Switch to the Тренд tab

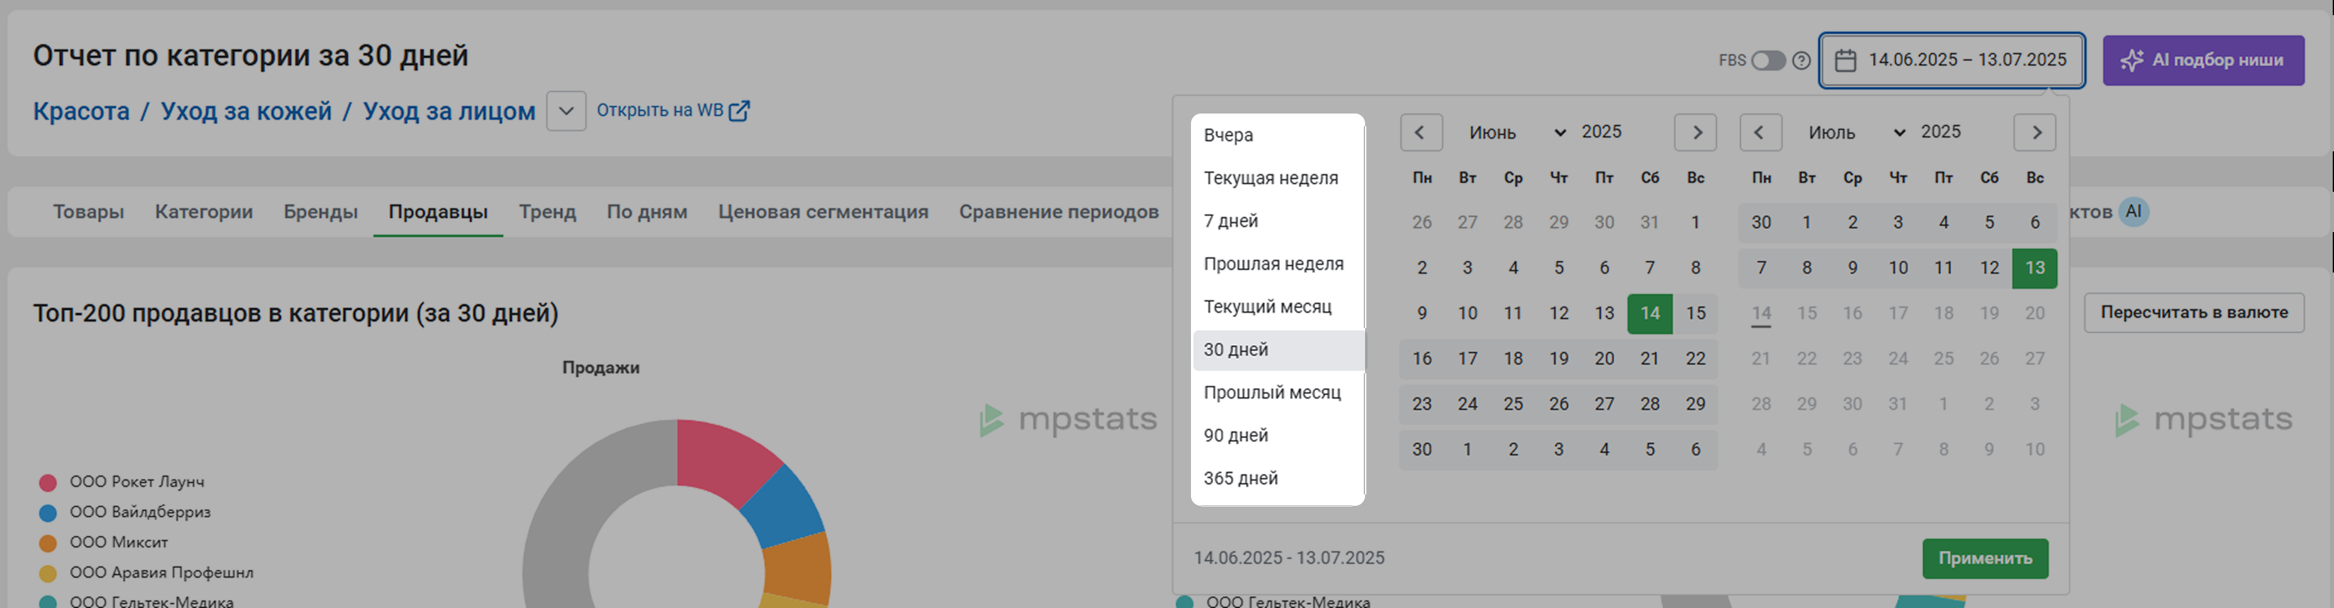(x=548, y=212)
